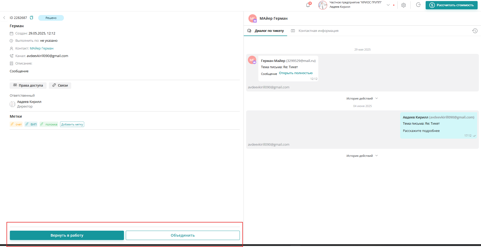Click the МАйер Герман avatar in dialog header
Viewport: 481px width, 247px height.
tap(253, 18)
